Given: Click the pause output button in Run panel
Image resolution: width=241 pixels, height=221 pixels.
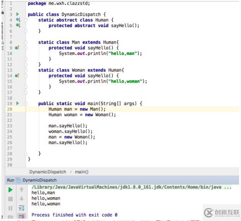Looking at the screenshot, I should (x=10, y=208).
